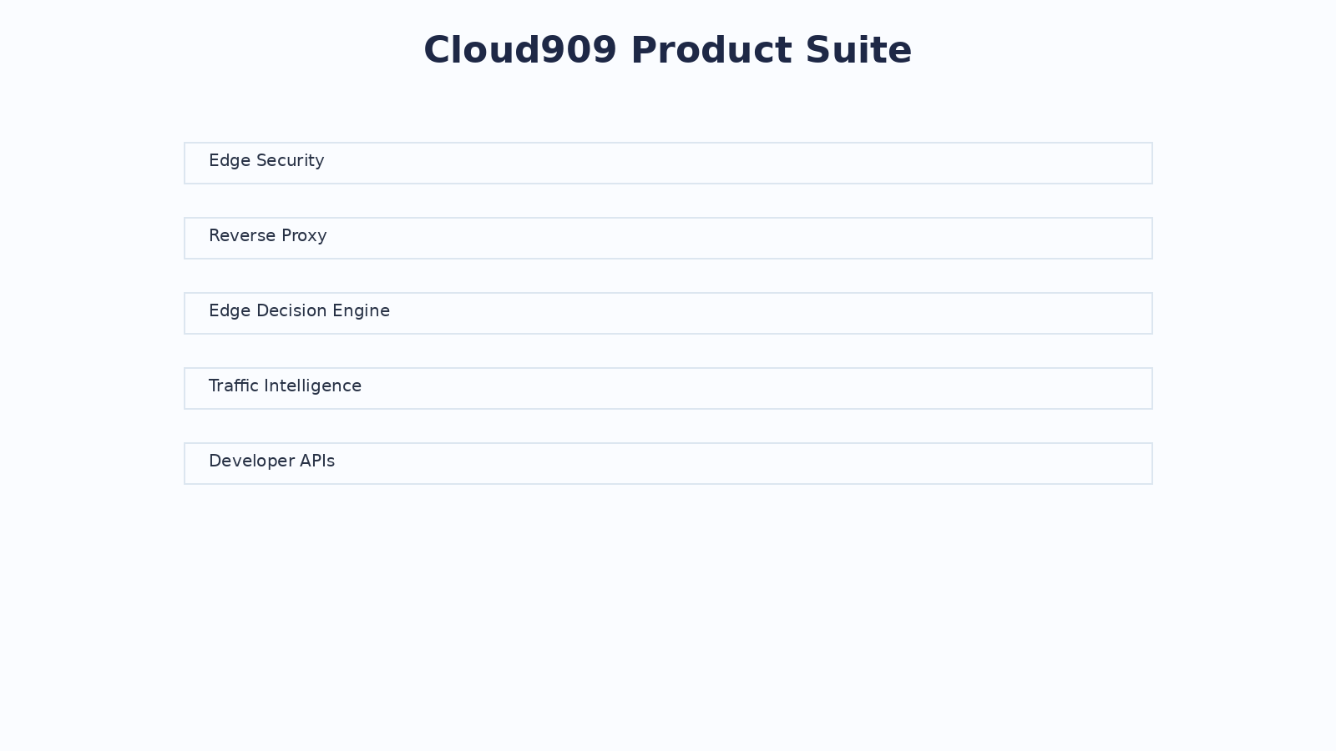The width and height of the screenshot is (1336, 751).
Task: Open the Edge Decision Engine accordion row
Action: point(668,313)
